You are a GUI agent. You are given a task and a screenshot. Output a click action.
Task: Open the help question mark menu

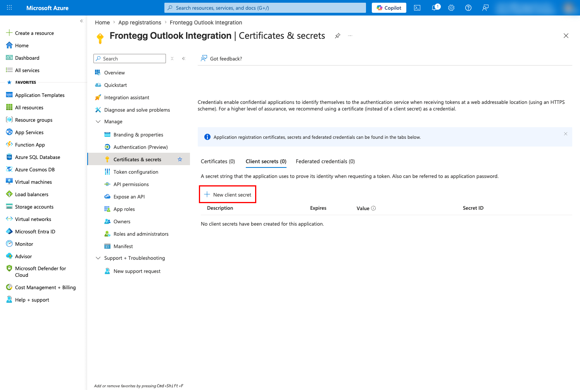tap(468, 8)
